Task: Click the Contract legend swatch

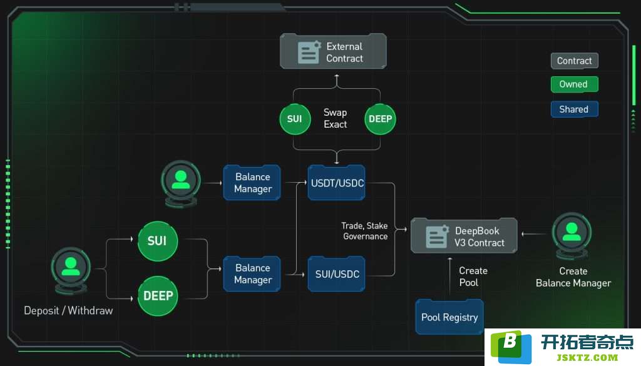Action: point(575,61)
